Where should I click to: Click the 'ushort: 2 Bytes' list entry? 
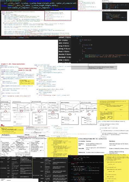[x=65, y=37]
